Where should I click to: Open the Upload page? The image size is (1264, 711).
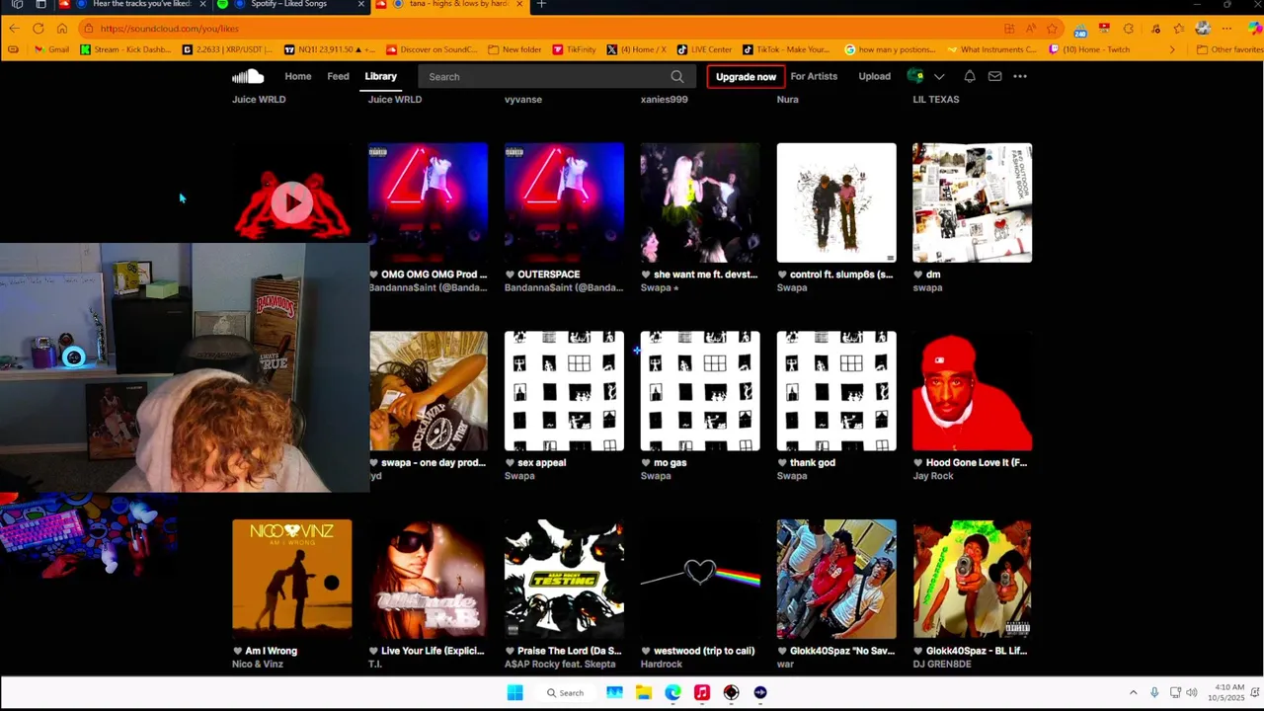(x=874, y=76)
